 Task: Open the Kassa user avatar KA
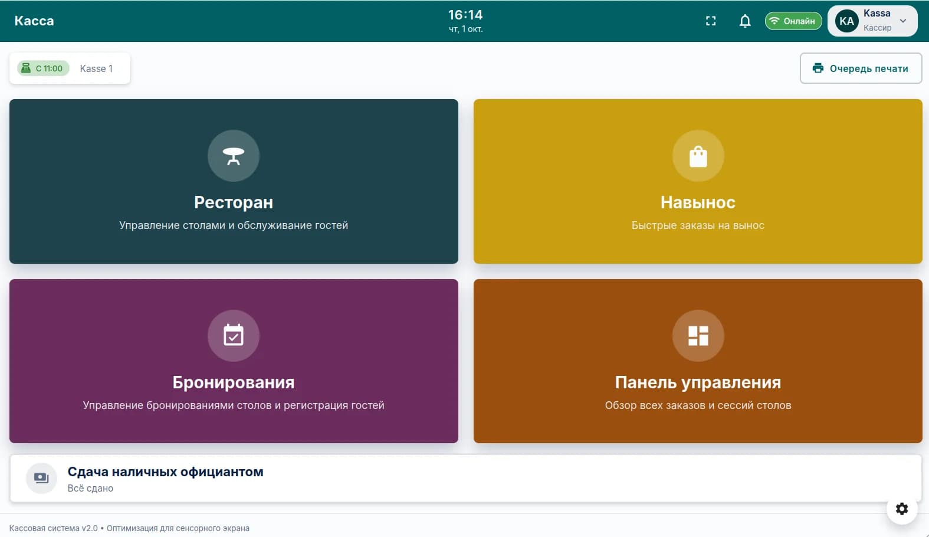tap(846, 21)
